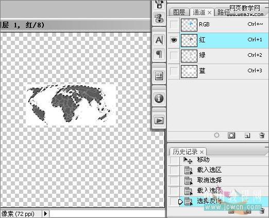269x218 pixels.
Task: Select the 绿 channel thumbnail
Action: point(189,56)
